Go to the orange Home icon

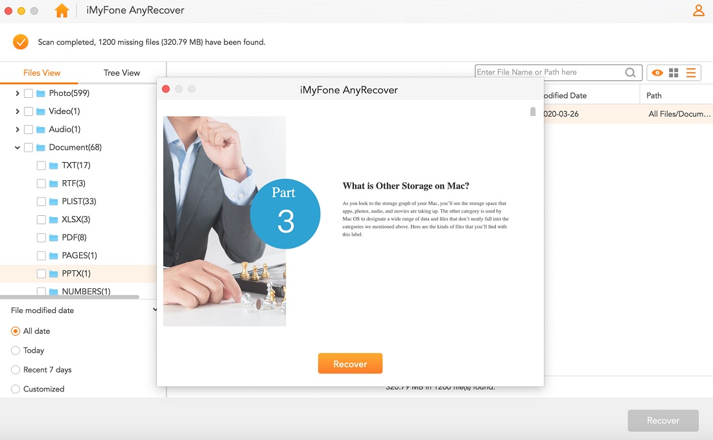(x=62, y=10)
